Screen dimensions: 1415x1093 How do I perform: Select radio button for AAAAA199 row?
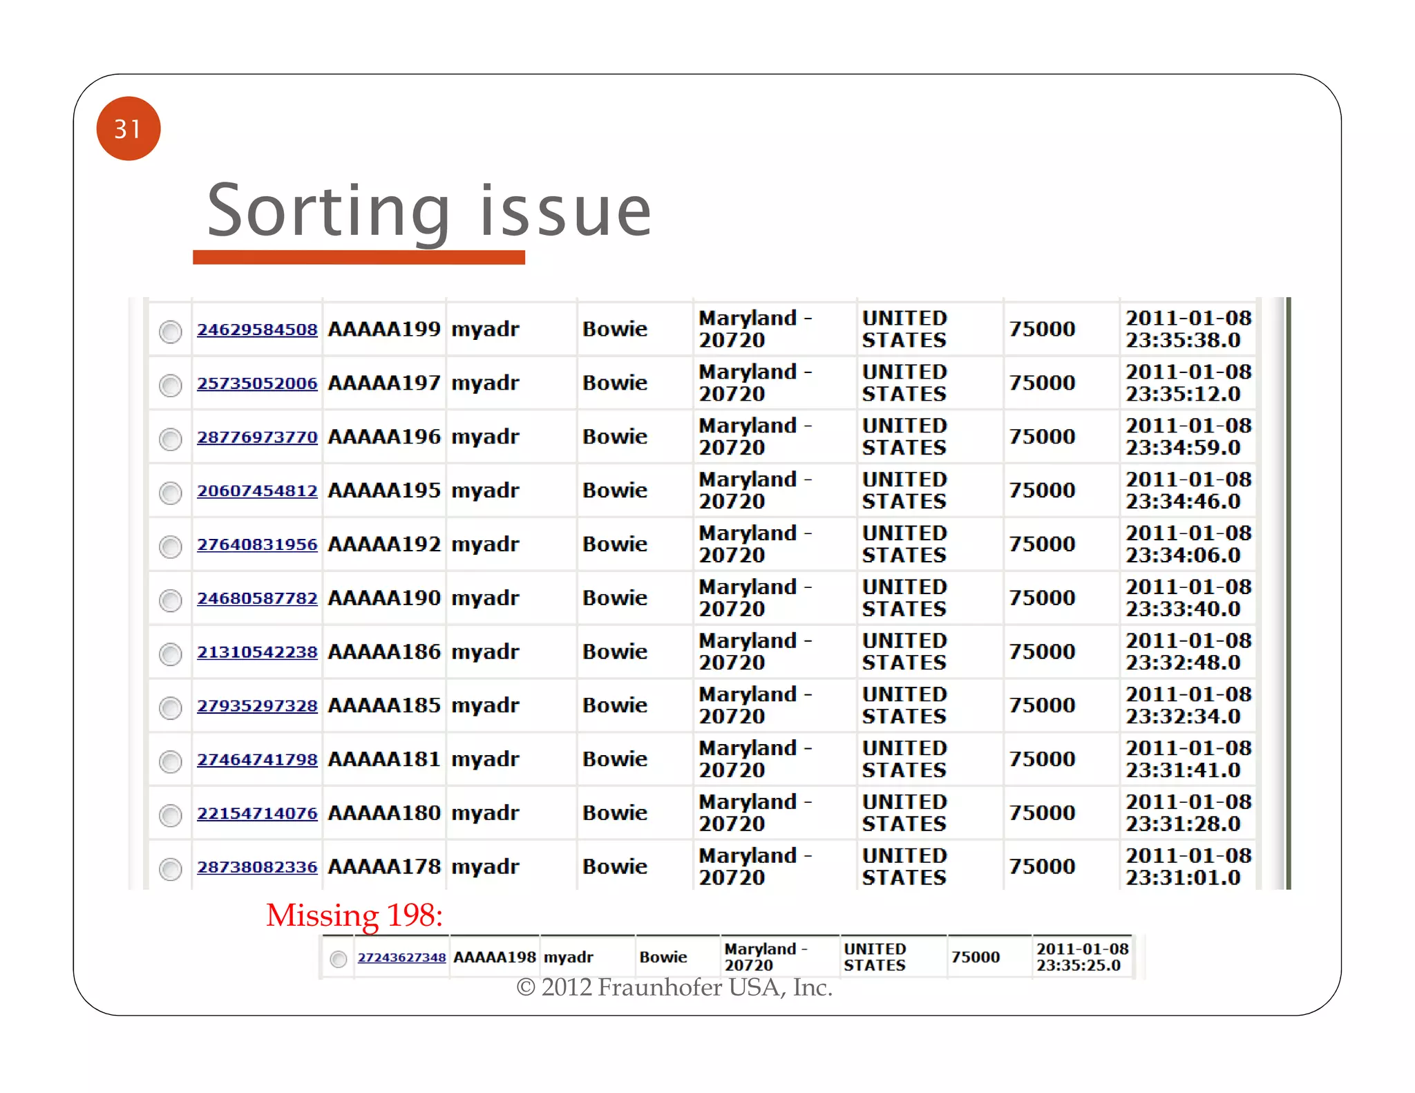[x=170, y=332]
